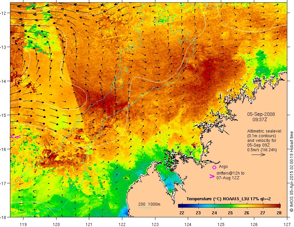Click '0.5m/s (1kt 24h)' text
The height and width of the screenshot is (227, 294).
262,150
